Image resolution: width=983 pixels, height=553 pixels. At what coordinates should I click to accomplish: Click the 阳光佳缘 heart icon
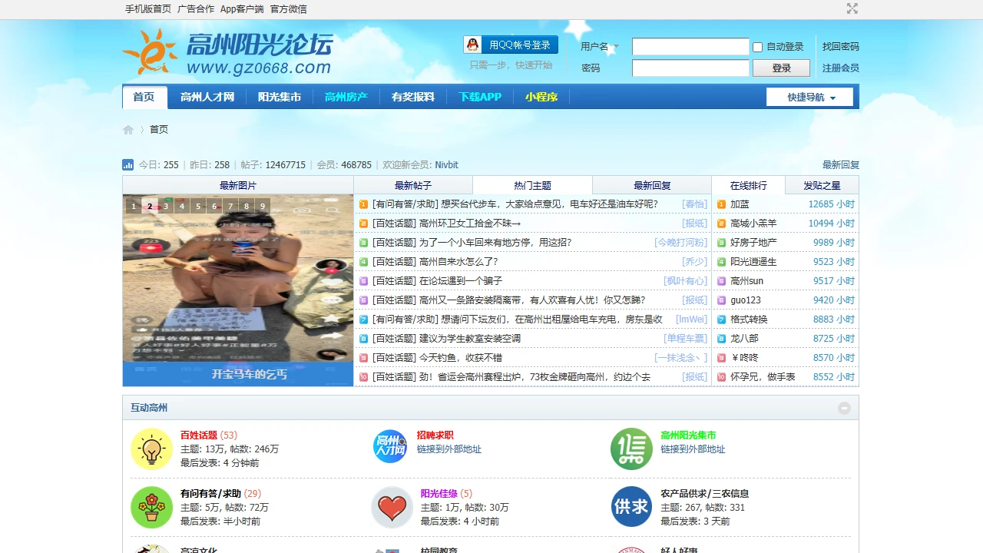[392, 508]
